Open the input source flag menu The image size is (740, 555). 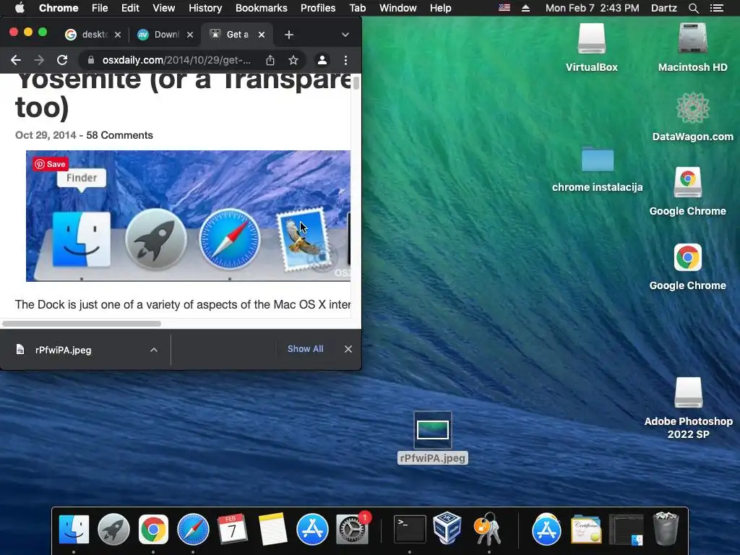(x=504, y=8)
